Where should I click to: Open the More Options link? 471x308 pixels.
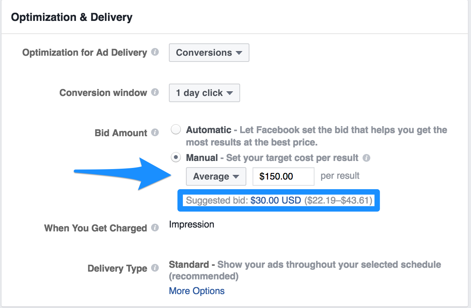point(197,291)
